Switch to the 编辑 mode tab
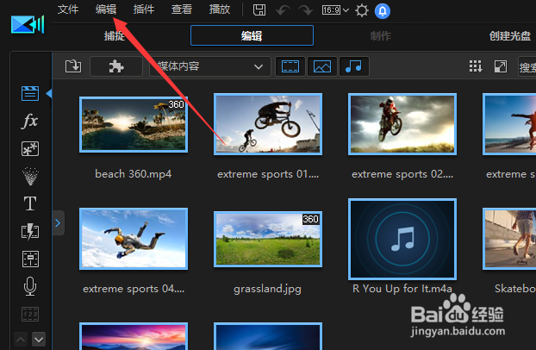The height and width of the screenshot is (350, 536). coord(252,35)
